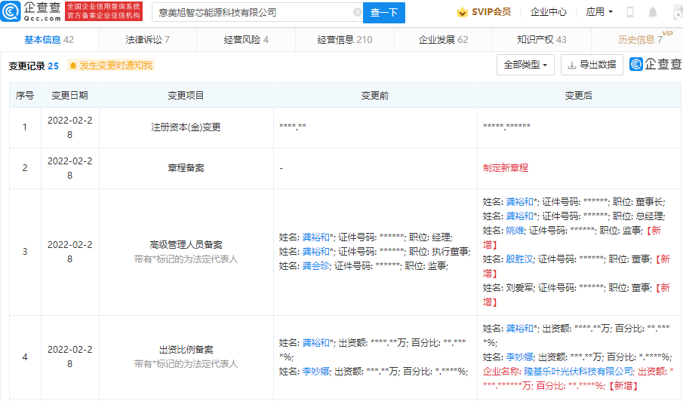Click the 企查查 logo icon
This screenshot has height=401, width=683.
[x=11, y=11]
